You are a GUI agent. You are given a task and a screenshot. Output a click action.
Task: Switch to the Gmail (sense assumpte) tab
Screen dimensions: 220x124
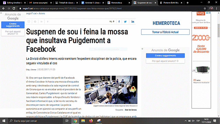tap(39, 3)
